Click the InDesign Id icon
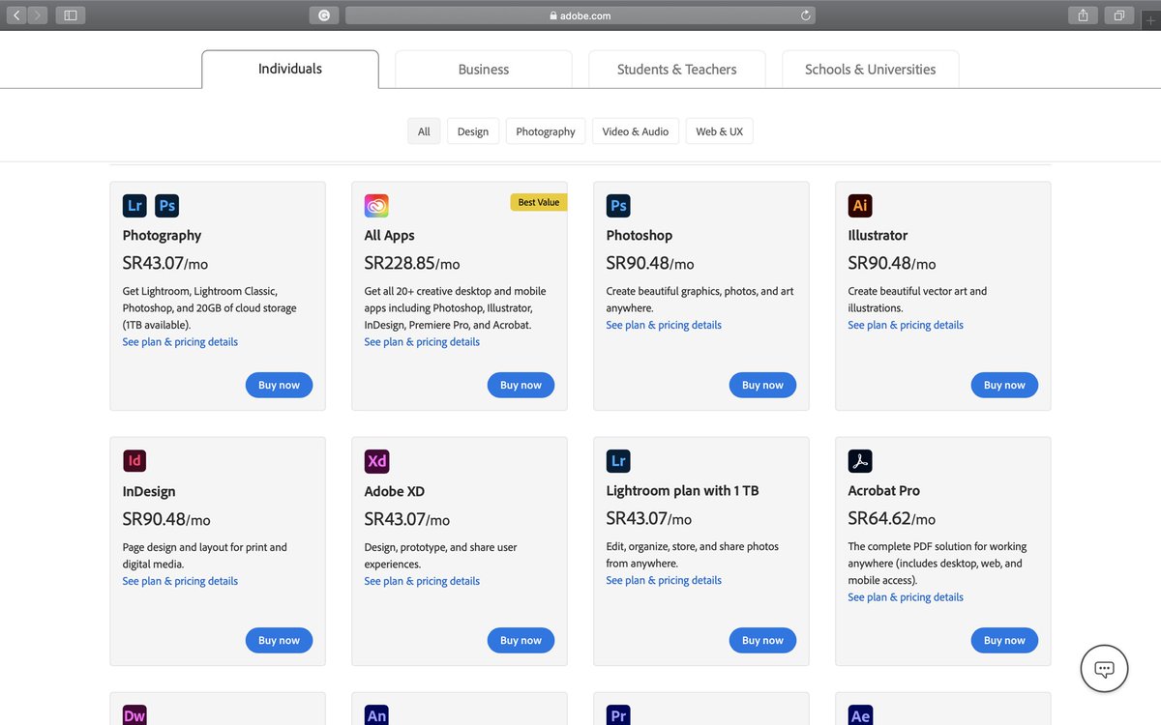The height and width of the screenshot is (725, 1161). 134,461
